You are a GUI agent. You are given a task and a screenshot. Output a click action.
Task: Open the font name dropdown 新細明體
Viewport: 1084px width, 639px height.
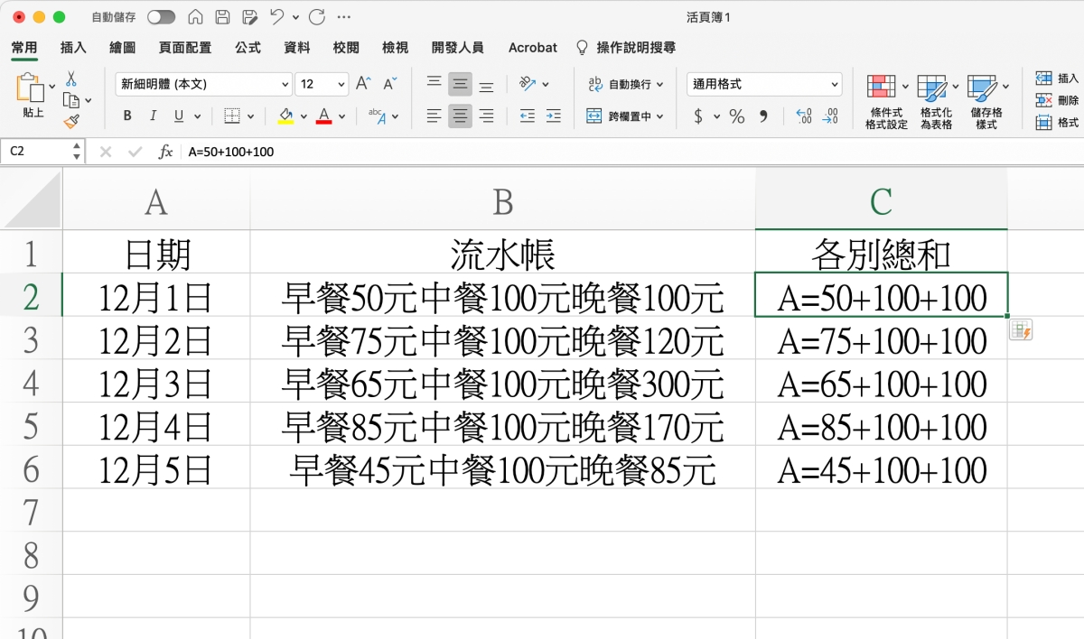coord(203,84)
